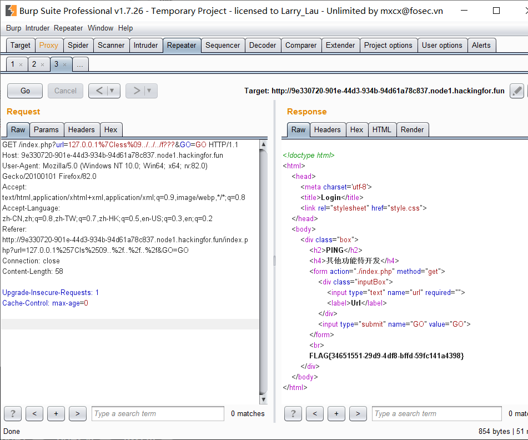The width and height of the screenshot is (528, 440).
Task: Select repeater sub-tab 1
Action: click(13, 64)
